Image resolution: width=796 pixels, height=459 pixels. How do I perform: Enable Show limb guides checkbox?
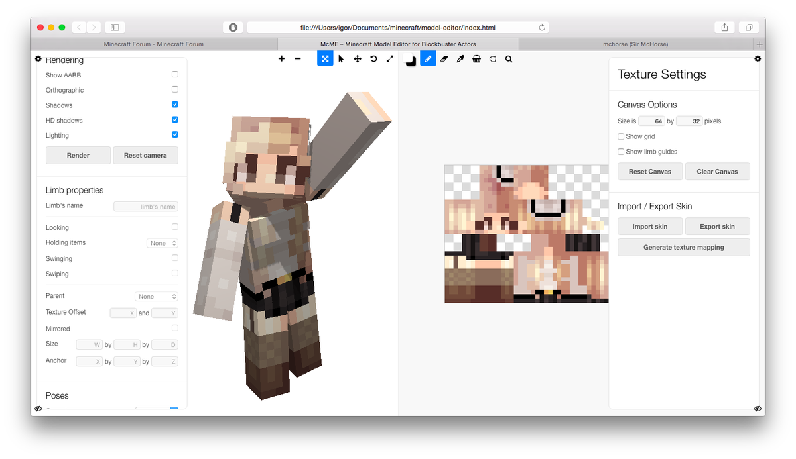click(621, 152)
